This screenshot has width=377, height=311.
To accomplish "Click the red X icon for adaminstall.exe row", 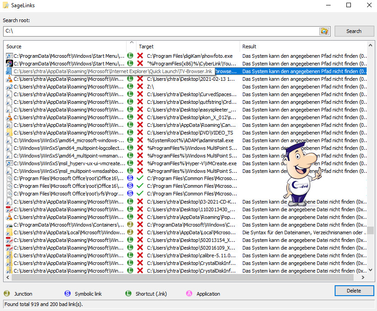I will (140, 140).
